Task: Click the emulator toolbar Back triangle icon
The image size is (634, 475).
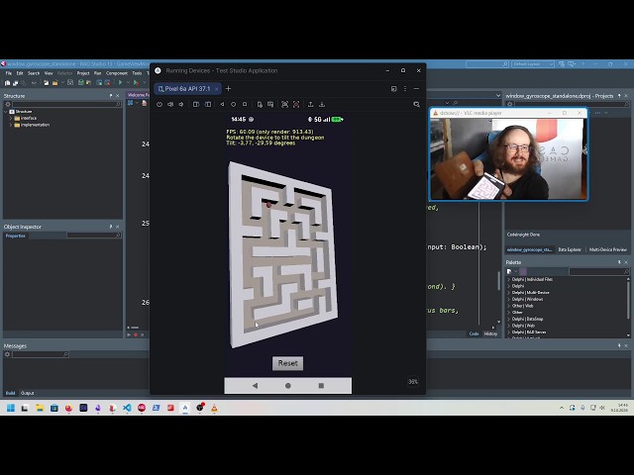Action: tap(222, 105)
